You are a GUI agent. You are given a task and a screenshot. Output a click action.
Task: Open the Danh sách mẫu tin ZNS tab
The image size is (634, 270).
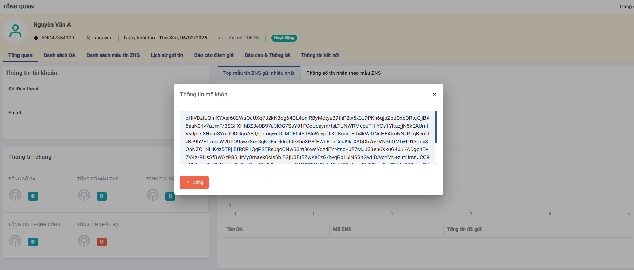pos(113,55)
